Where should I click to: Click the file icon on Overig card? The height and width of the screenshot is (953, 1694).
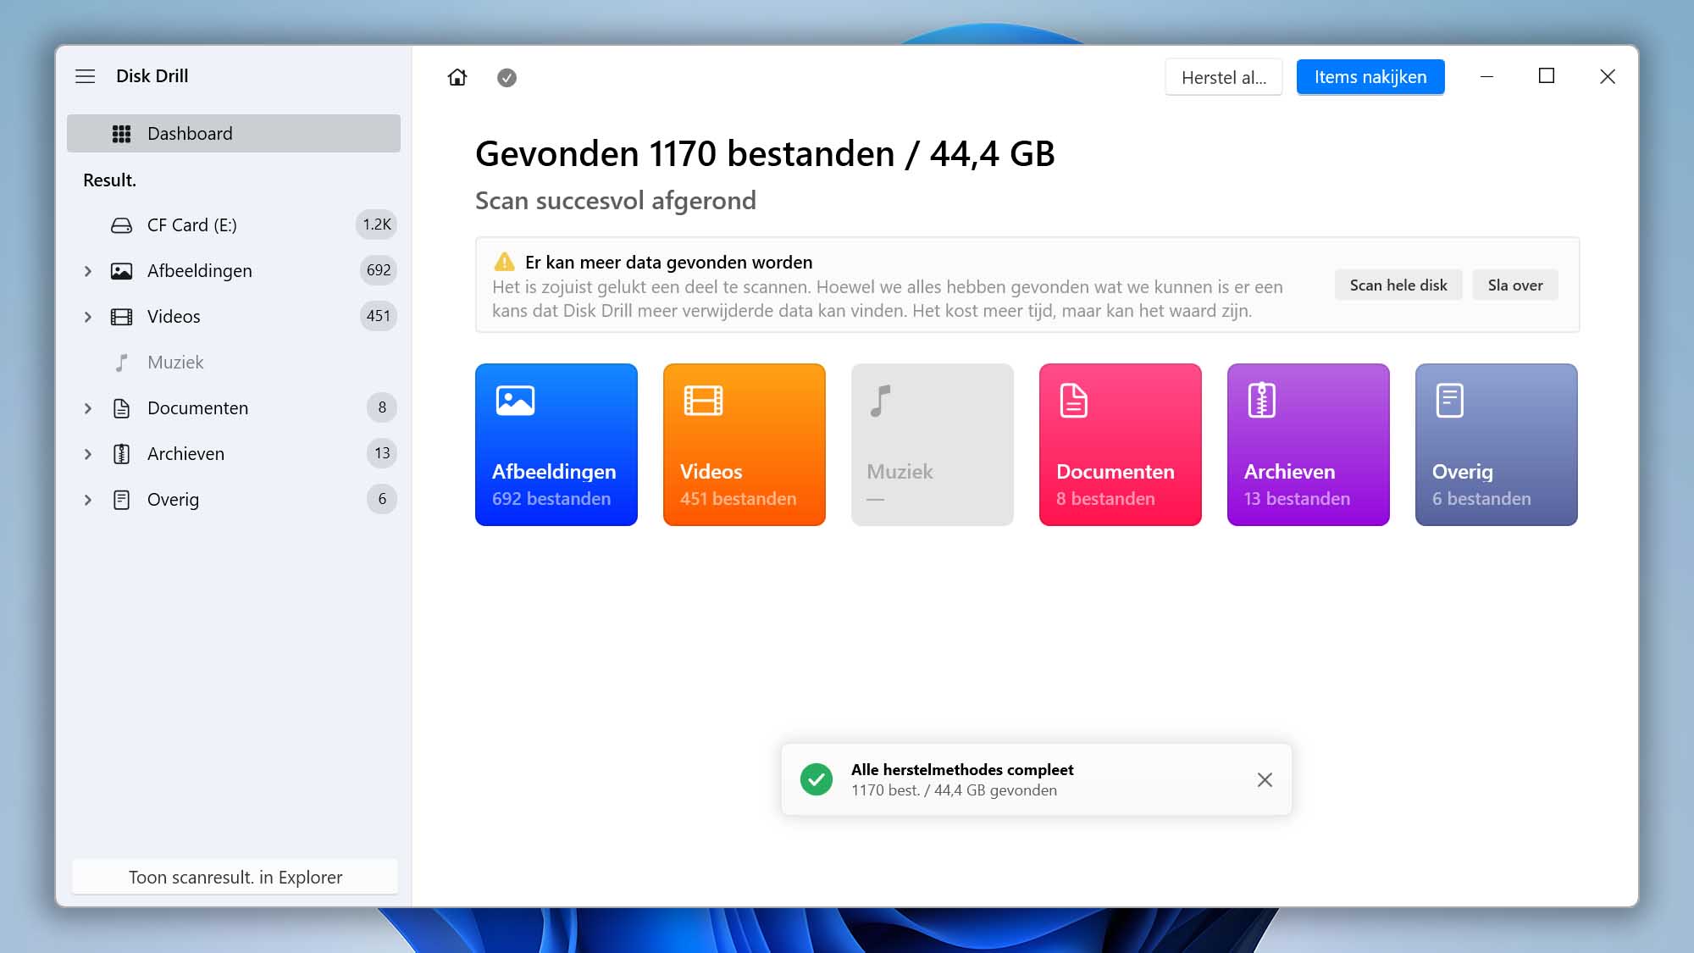coord(1449,400)
